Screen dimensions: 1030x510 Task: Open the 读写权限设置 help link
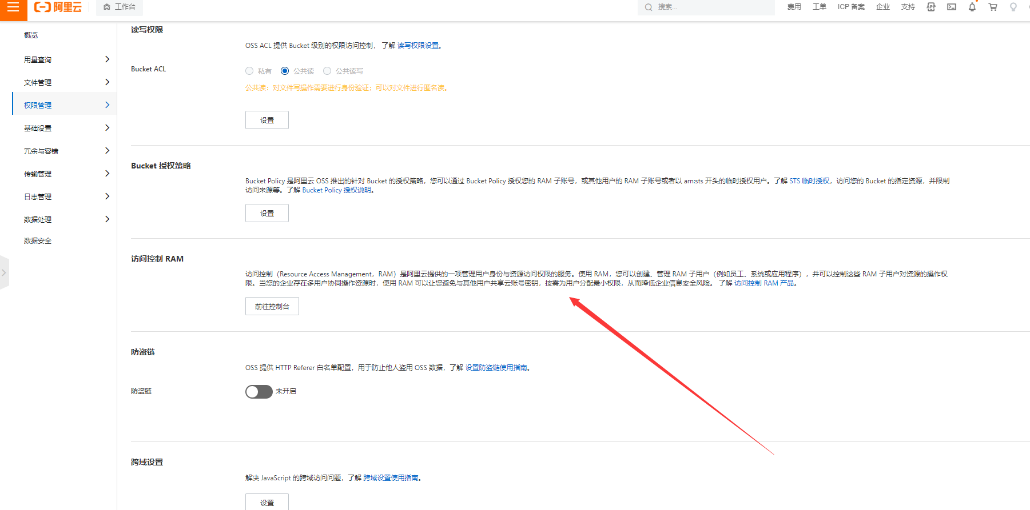[418, 46]
